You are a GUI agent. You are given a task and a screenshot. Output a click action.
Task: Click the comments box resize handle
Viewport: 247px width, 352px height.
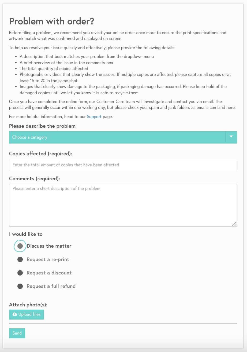pos(234,224)
